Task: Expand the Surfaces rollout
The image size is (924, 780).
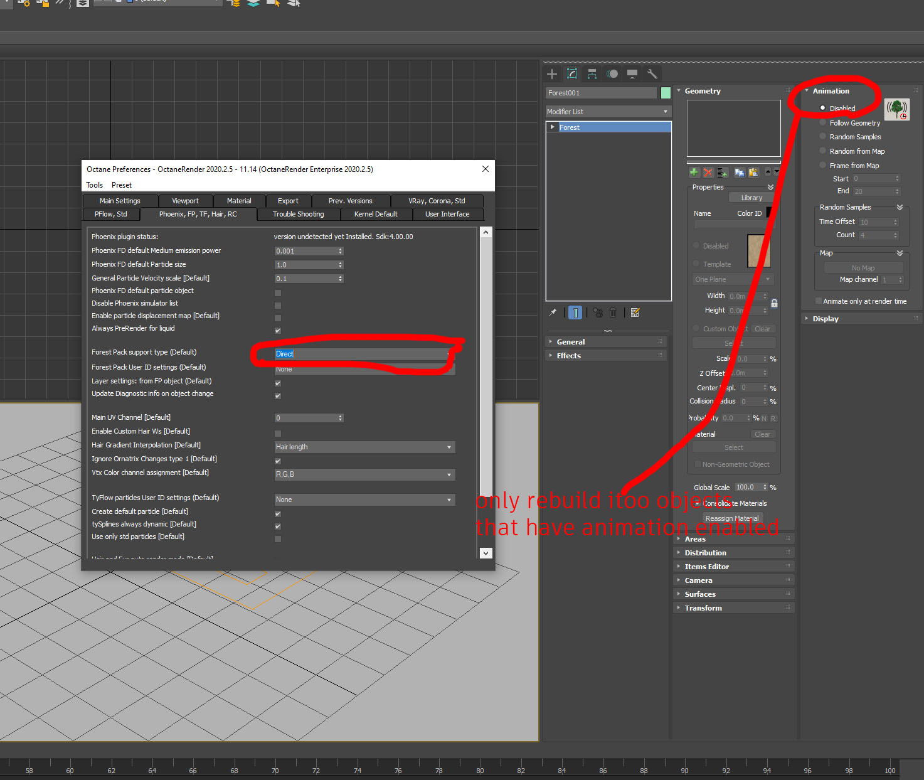Action: (734, 594)
